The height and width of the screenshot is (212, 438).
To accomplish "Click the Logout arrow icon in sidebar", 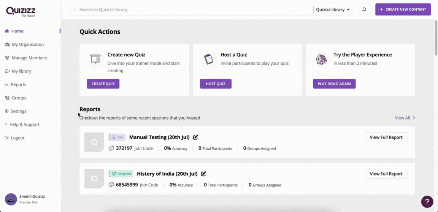I will pos(7,138).
